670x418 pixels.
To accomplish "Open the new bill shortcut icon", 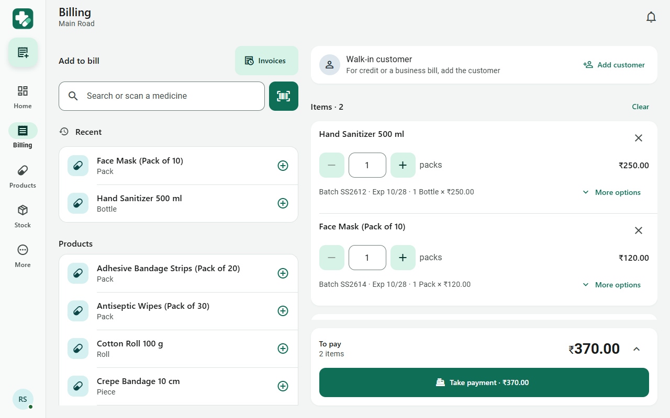I will pos(23,52).
